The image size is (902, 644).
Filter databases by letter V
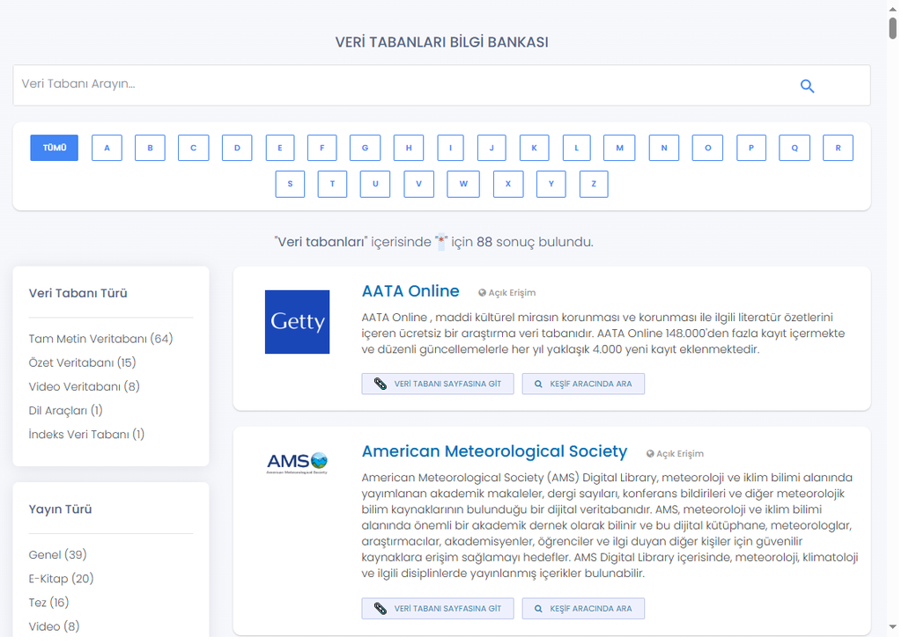pos(418,184)
